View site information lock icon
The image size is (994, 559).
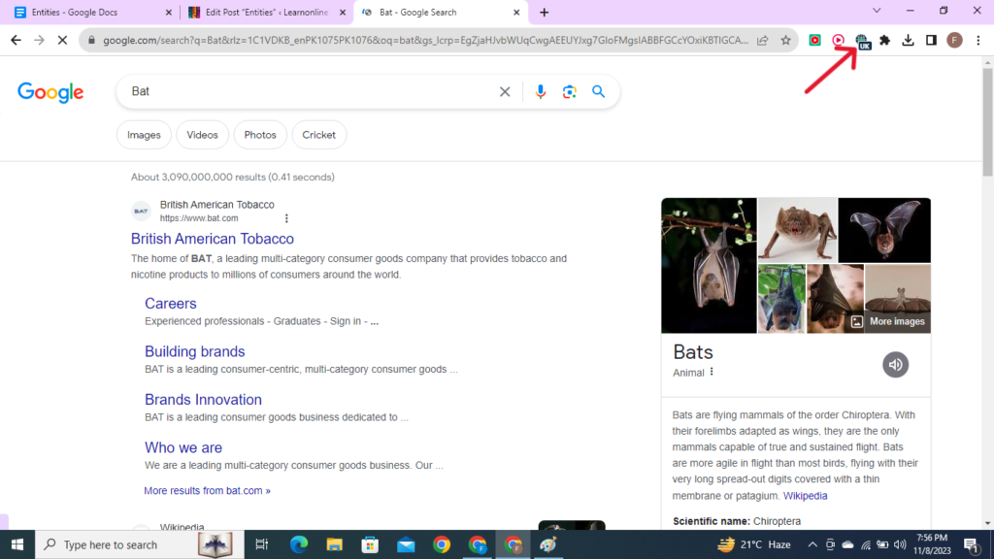(91, 40)
